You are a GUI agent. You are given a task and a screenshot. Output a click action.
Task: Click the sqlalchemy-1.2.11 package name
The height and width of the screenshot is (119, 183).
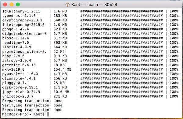pos(21,11)
